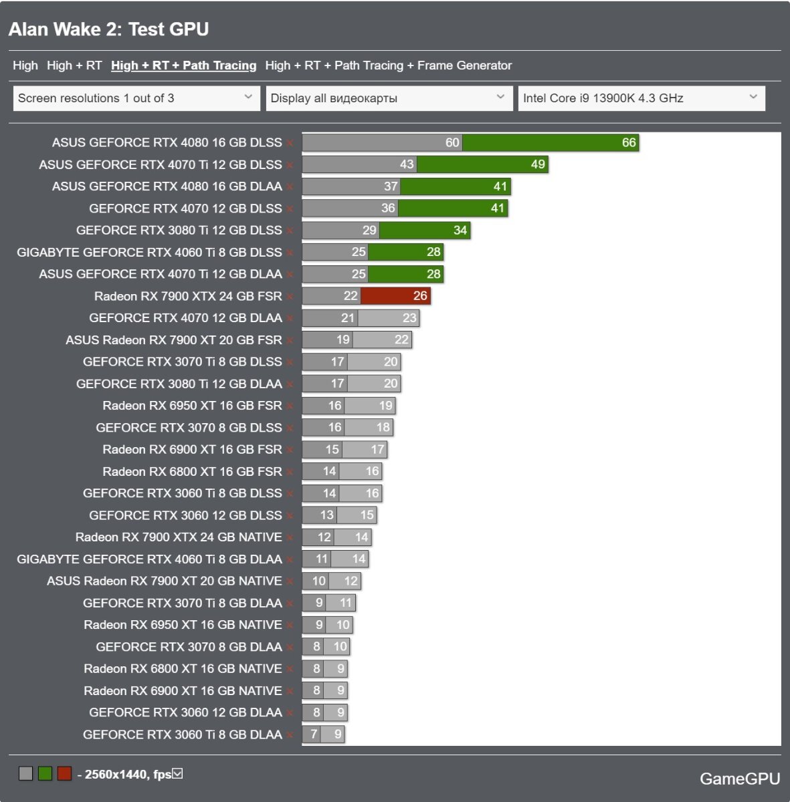Click the GameGPU logo text
Screen dimensions: 790x802
(740, 779)
